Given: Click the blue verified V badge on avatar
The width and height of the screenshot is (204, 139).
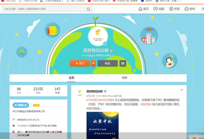Looking at the screenshot, I should coord(105,43).
